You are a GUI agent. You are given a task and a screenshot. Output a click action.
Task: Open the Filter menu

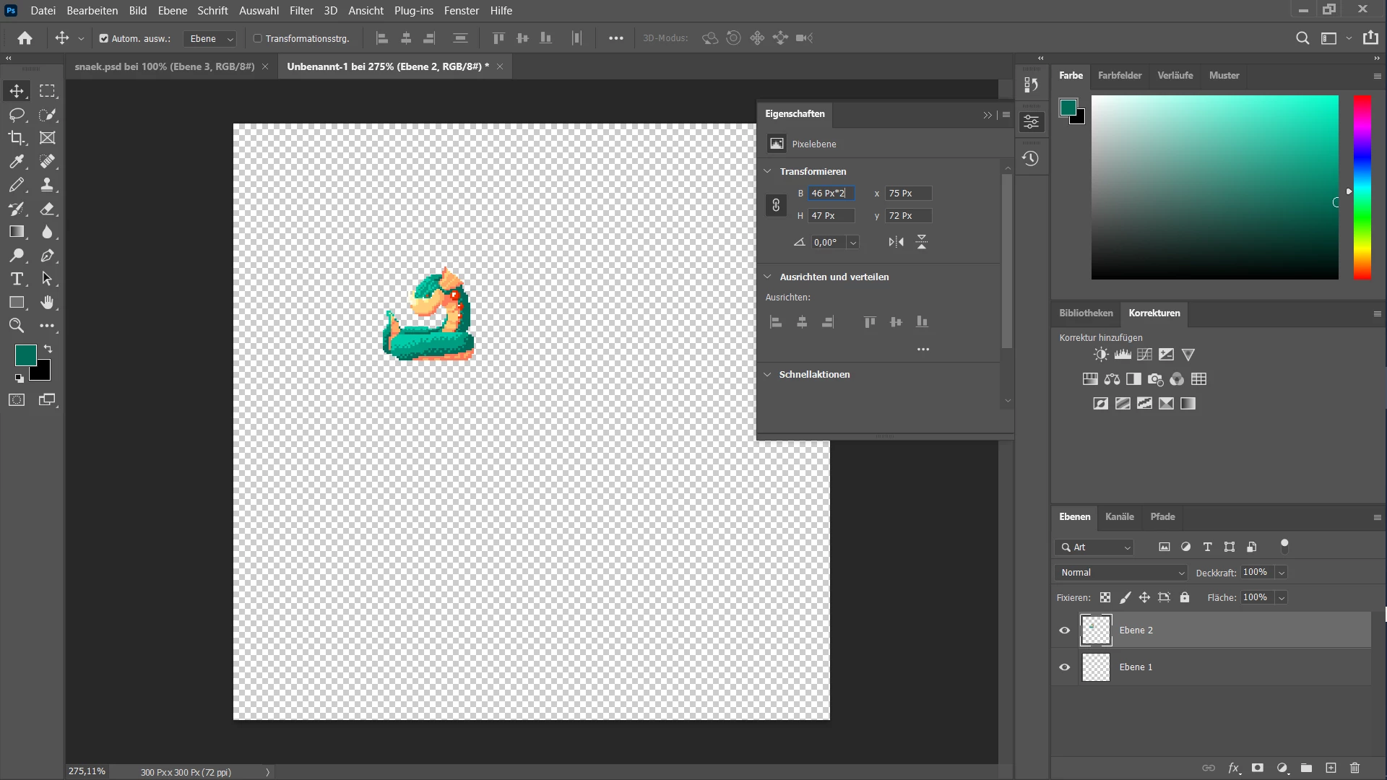coord(301,10)
